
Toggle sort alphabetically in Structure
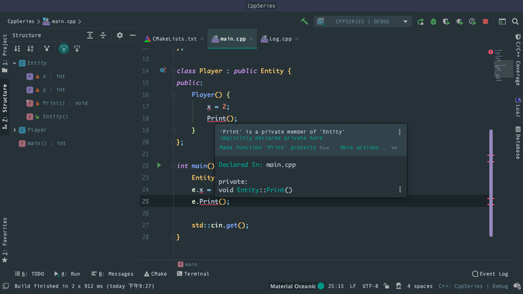pos(30,49)
